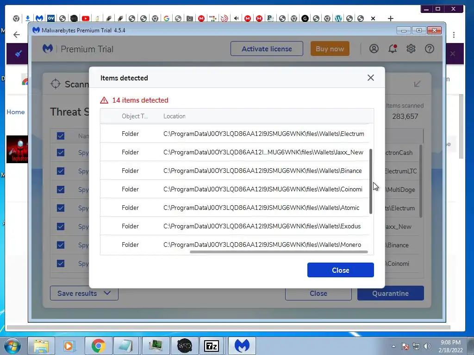Viewport: 474px width, 355px height.
Task: Open the 7-Zip taskbar icon
Action: [212, 346]
